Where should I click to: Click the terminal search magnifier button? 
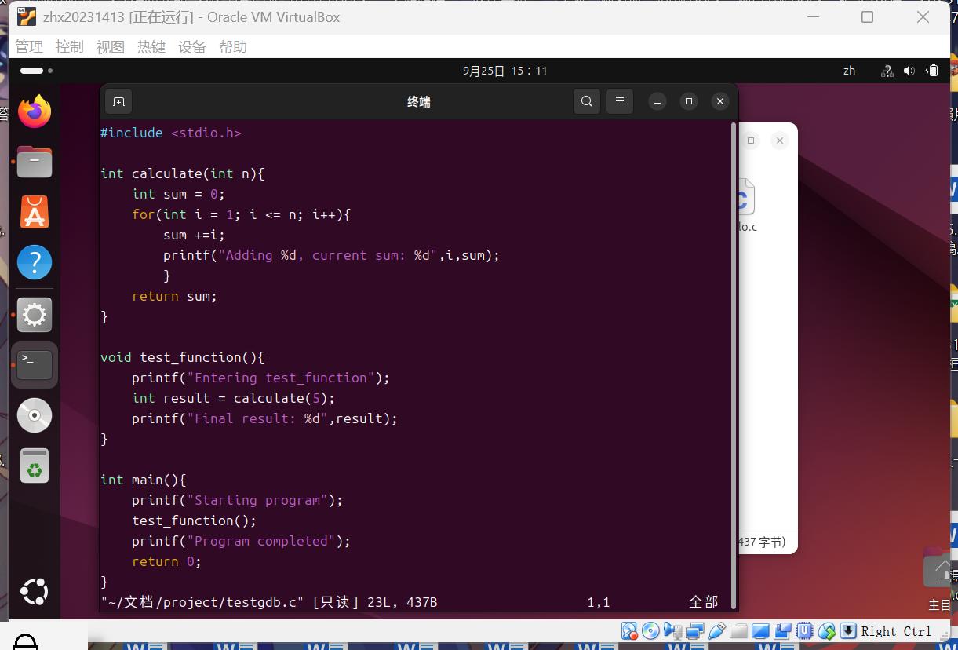tap(587, 101)
